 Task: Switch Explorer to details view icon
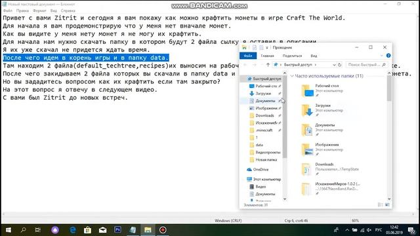coord(381,205)
